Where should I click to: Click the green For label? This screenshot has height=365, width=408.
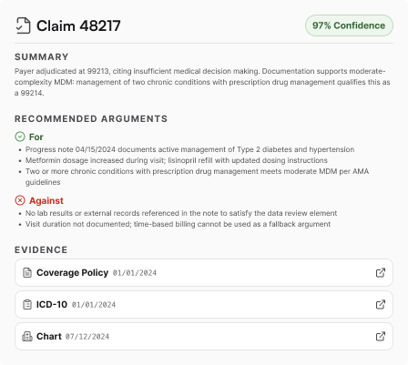click(x=36, y=137)
